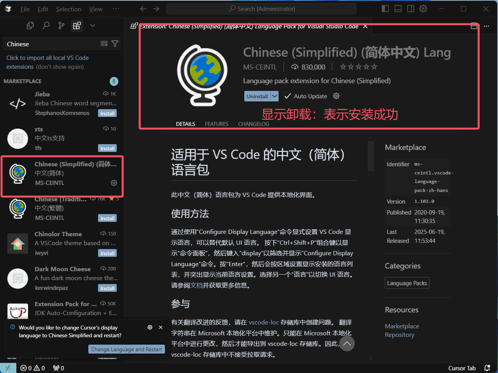The height and width of the screenshot is (373, 498).
Task: Open the Source Control view icon
Action: point(61,26)
